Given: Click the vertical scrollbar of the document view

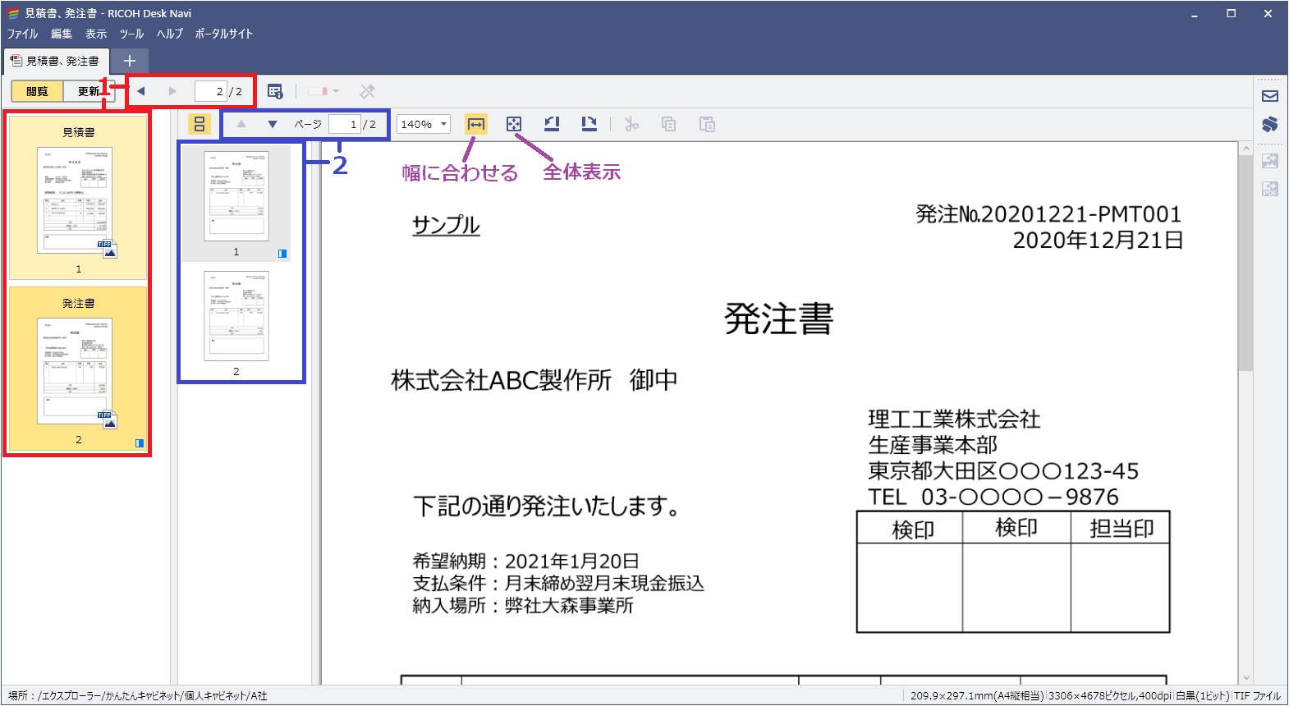Looking at the screenshot, I should tap(1245, 264).
